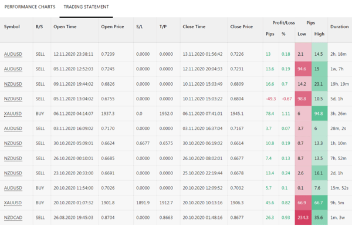Select take profit value 0.8663

[166, 218]
